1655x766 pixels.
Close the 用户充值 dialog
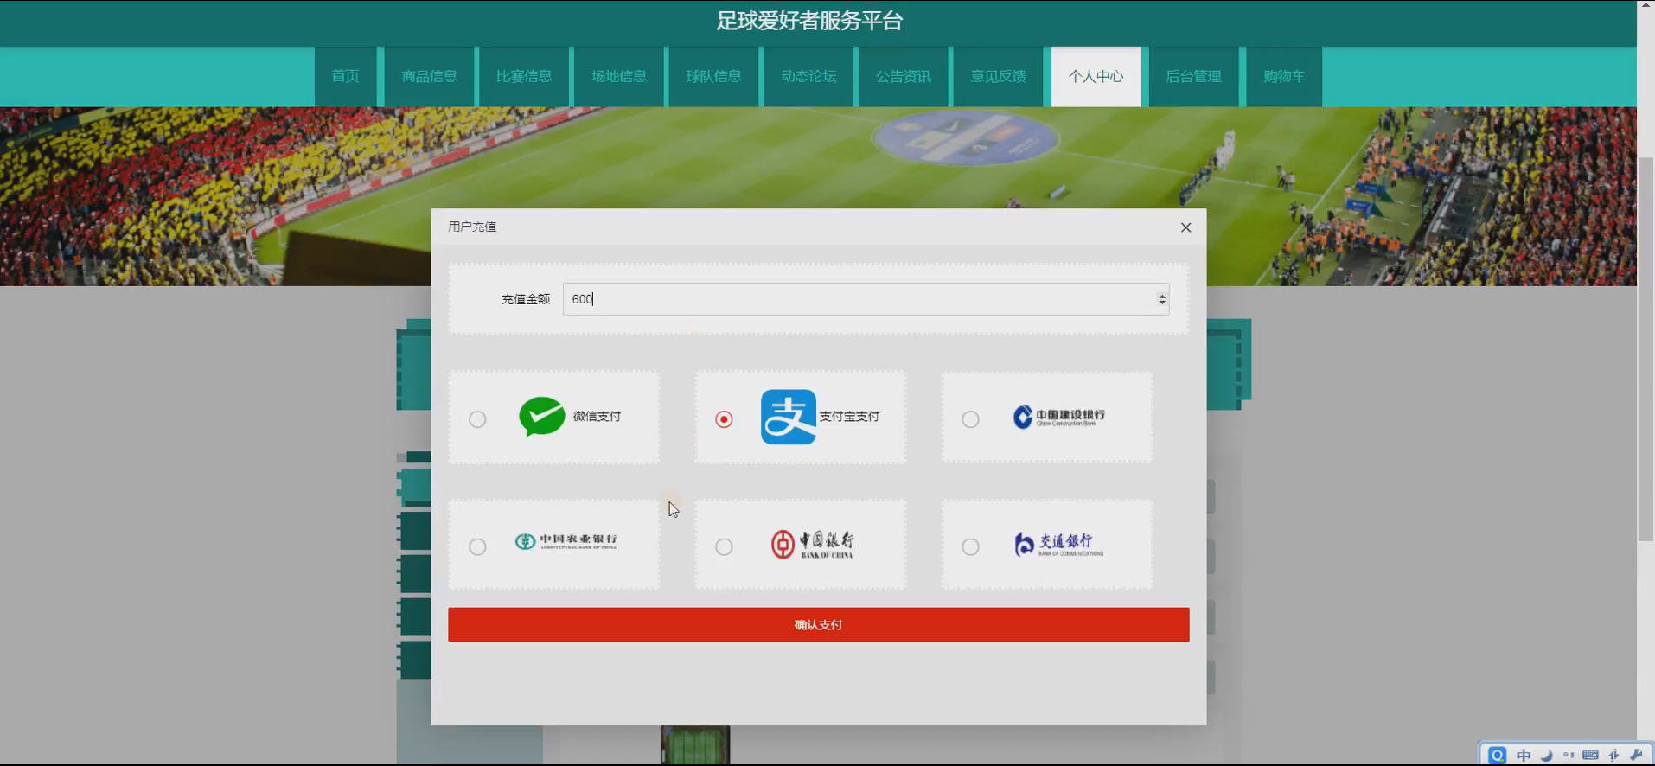pyautogui.click(x=1185, y=227)
